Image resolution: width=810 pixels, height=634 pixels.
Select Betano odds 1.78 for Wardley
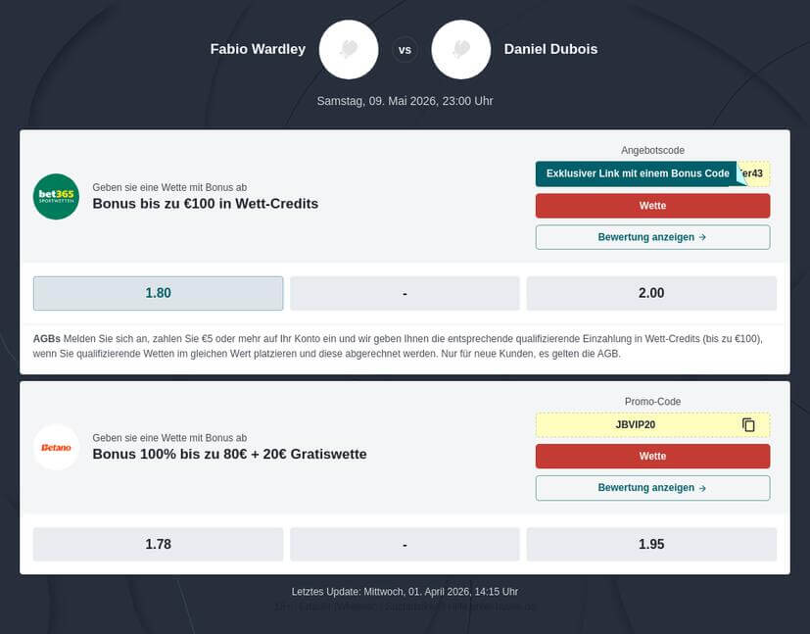(x=158, y=544)
